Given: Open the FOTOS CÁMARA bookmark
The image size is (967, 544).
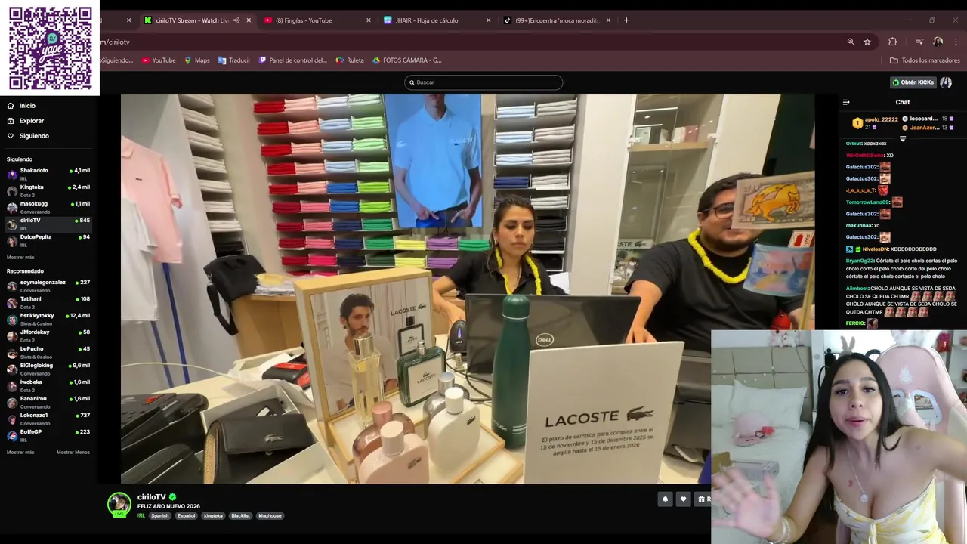Looking at the screenshot, I should (x=406, y=60).
